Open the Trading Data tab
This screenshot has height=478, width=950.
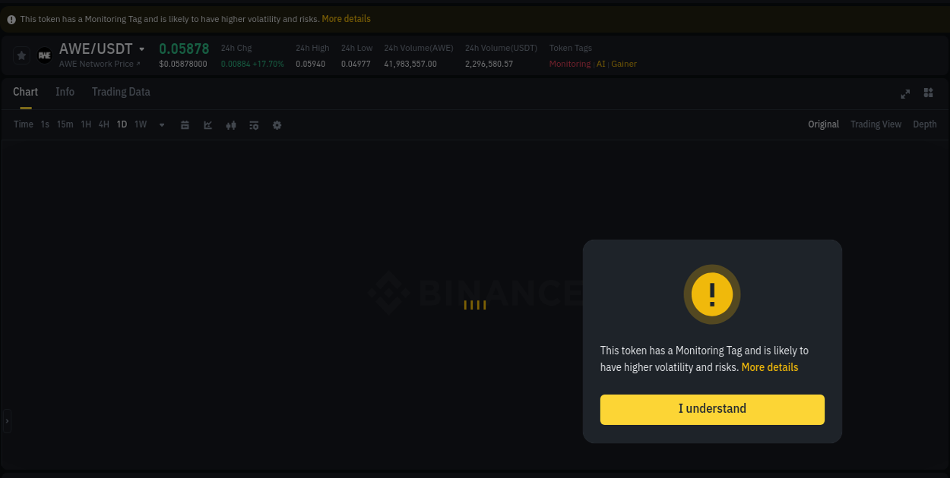pyautogui.click(x=121, y=92)
